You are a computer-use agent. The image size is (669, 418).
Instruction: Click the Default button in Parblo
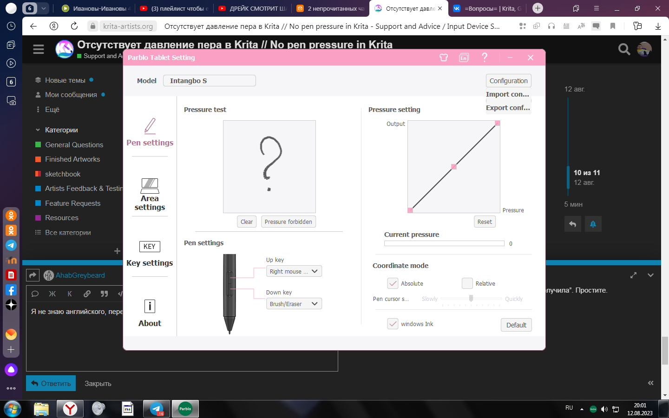pos(516,325)
